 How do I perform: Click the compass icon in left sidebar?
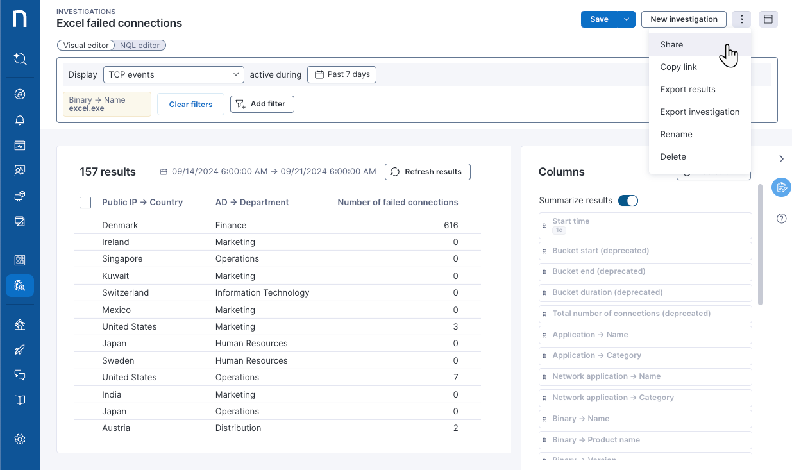pos(20,94)
